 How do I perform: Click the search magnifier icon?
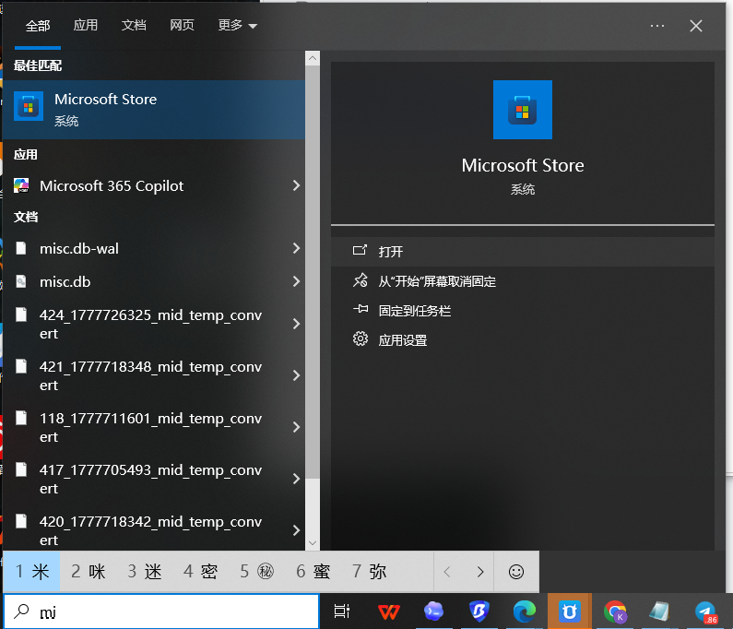pyautogui.click(x=21, y=611)
